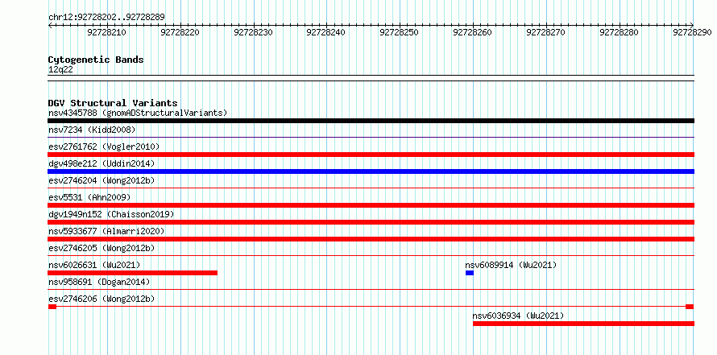Click the nsv4345788 gnomADStructuralVariants label
The height and width of the screenshot is (355, 717).
(x=138, y=113)
